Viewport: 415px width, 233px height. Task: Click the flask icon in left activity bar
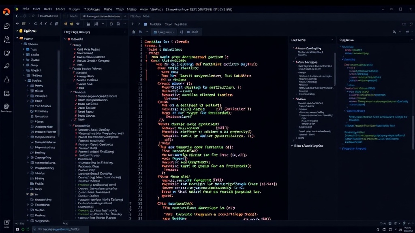6,79
